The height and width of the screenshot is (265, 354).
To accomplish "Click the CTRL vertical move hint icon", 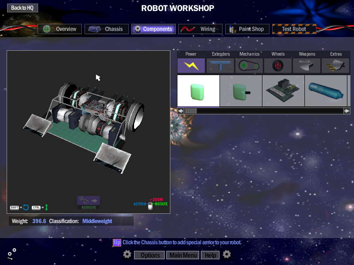I will [40, 207].
